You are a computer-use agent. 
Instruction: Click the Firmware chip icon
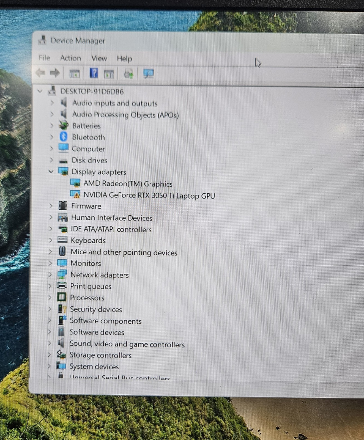click(63, 205)
